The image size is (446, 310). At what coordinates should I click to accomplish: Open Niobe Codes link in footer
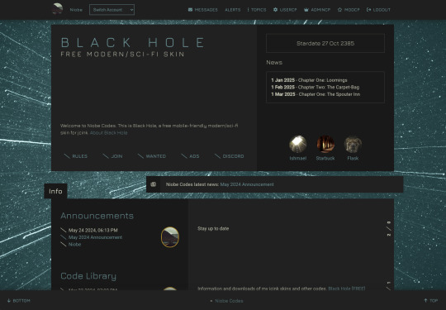[229, 301]
